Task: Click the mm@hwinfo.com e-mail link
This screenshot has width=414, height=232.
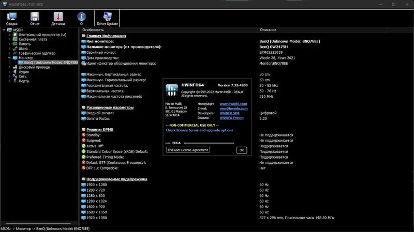Action: point(233,109)
